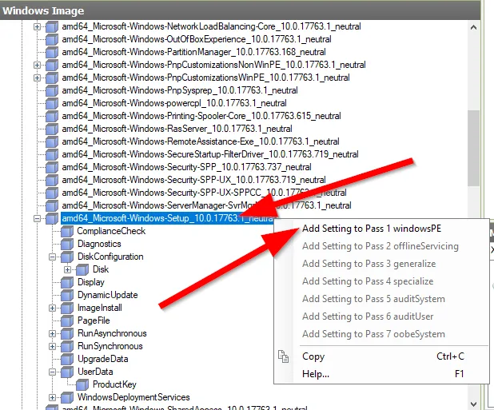Choose Add Setting to Pass 5 auditSystem
This screenshot has height=410, width=494.
click(x=381, y=299)
